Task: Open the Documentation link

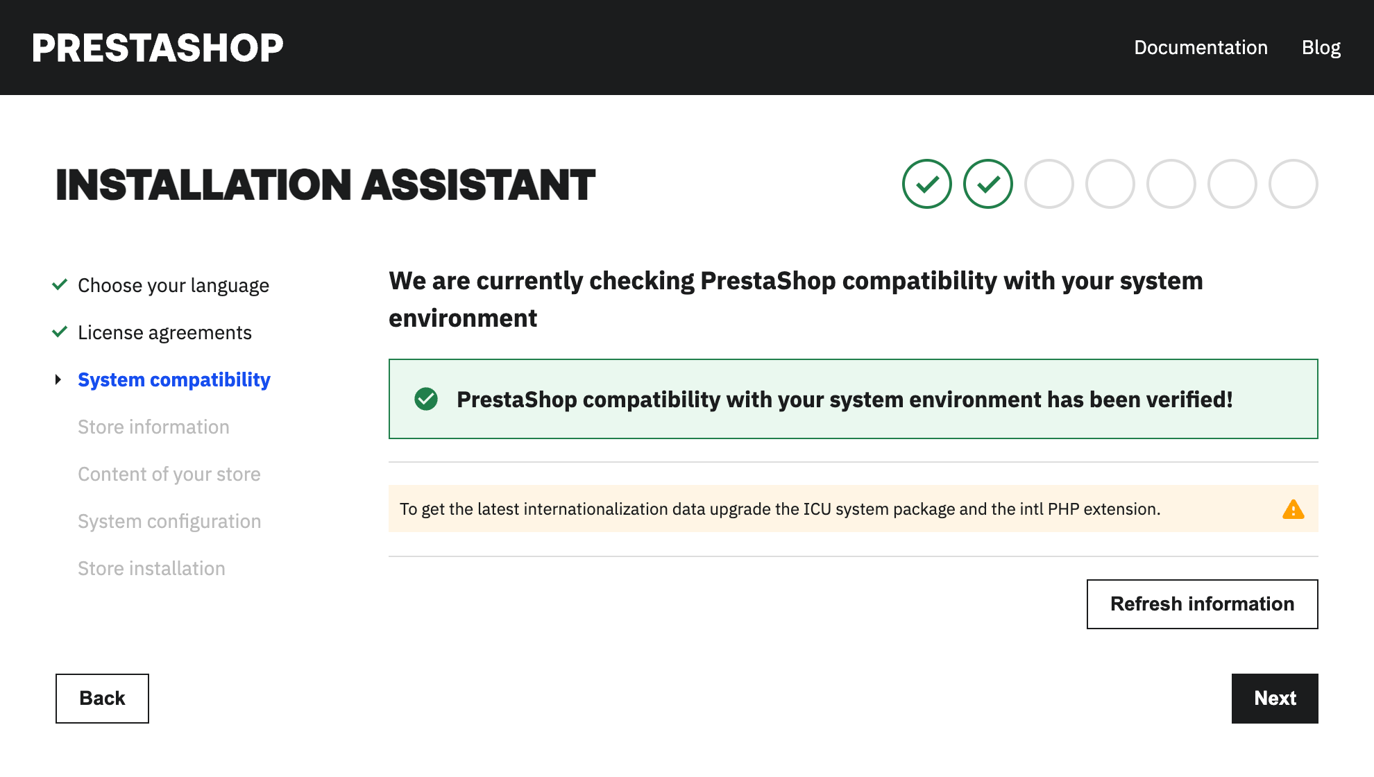Action: pyautogui.click(x=1201, y=47)
